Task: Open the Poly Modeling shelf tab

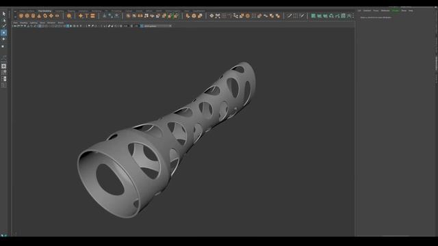Action: (x=44, y=11)
